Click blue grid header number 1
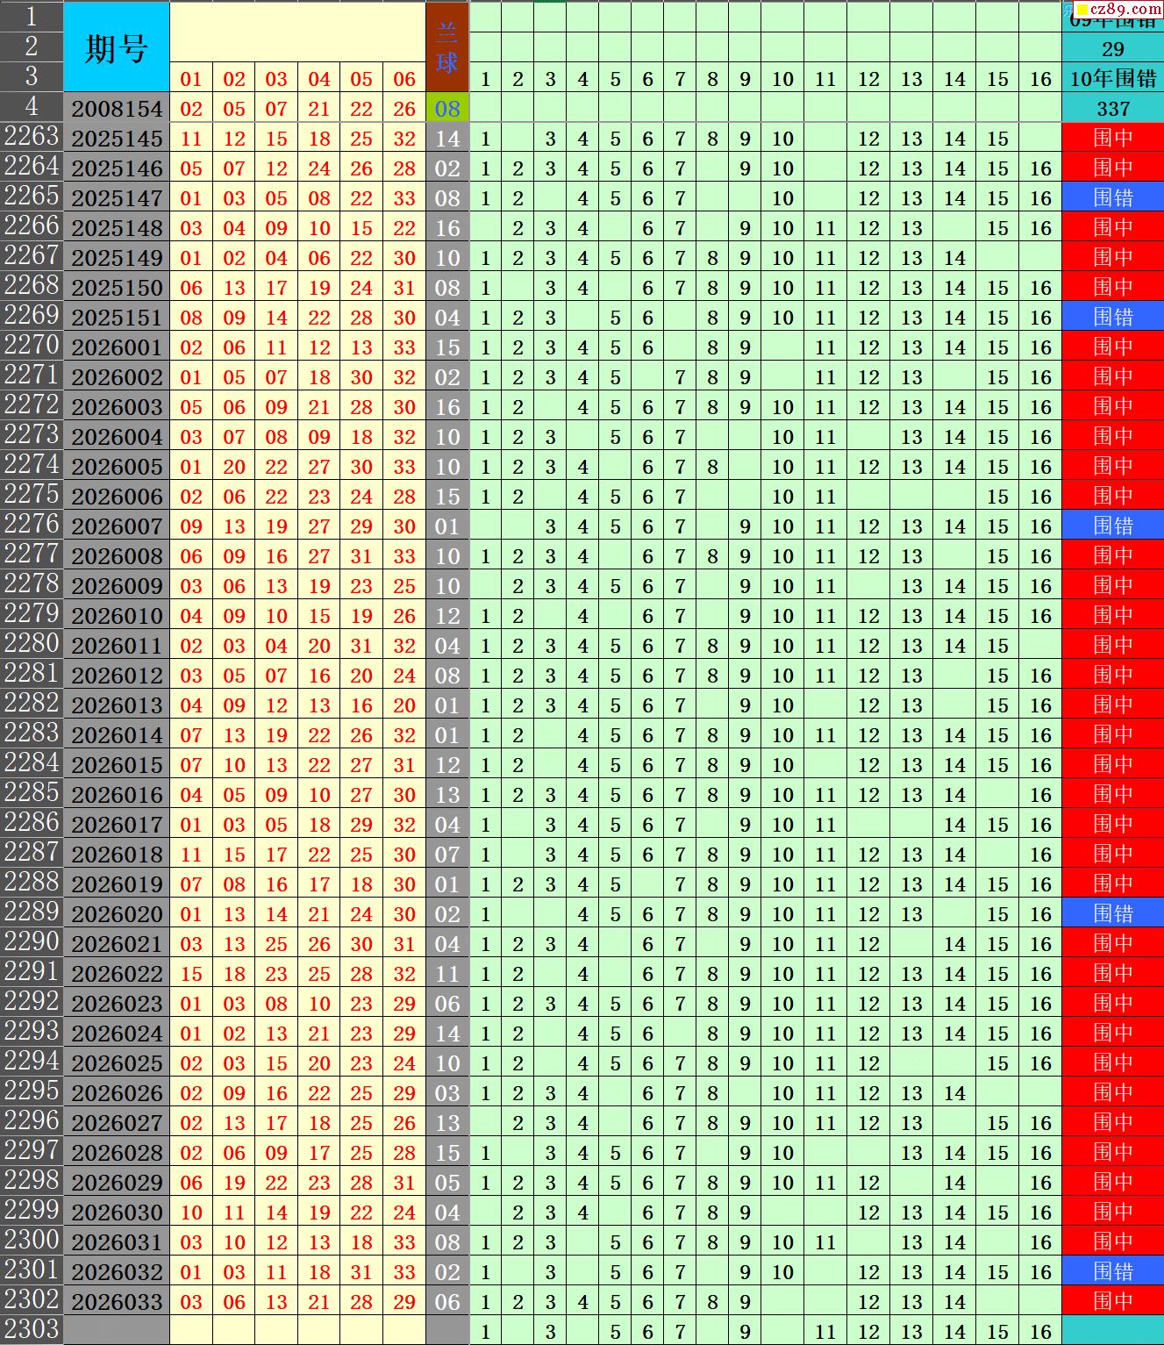This screenshot has width=1164, height=1345. click(486, 78)
